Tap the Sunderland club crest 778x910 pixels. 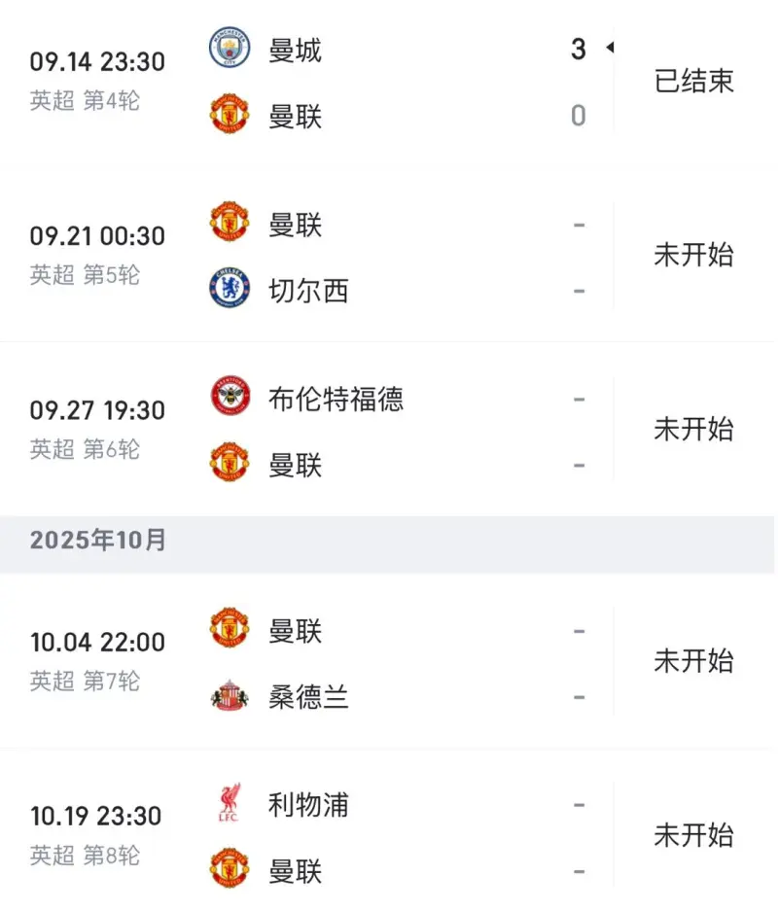(x=230, y=695)
